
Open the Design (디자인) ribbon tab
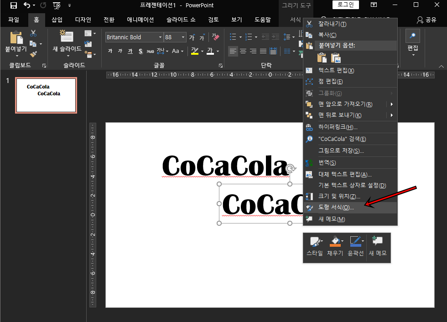coord(83,20)
